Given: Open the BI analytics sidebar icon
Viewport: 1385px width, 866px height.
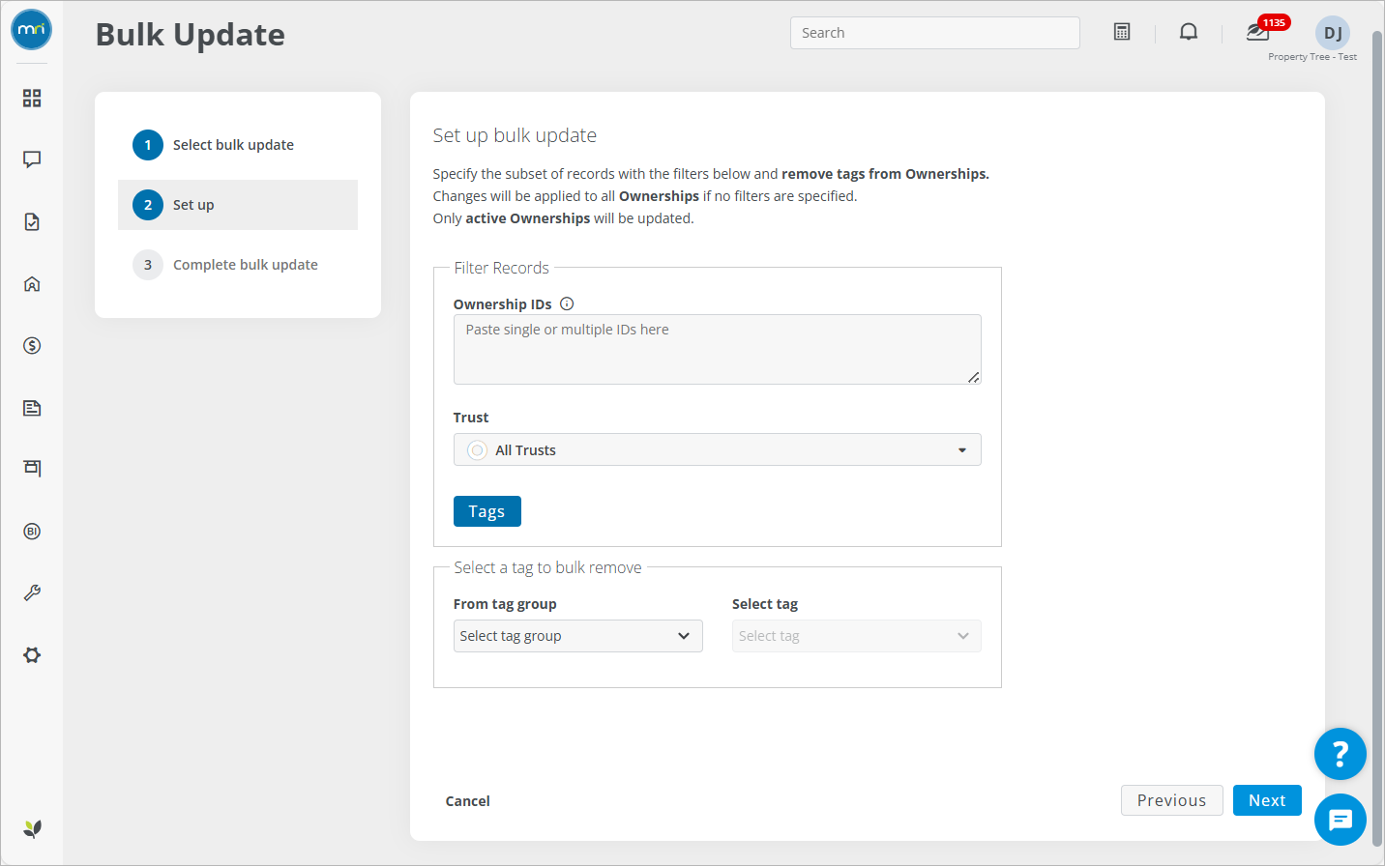Looking at the screenshot, I should pos(32,532).
